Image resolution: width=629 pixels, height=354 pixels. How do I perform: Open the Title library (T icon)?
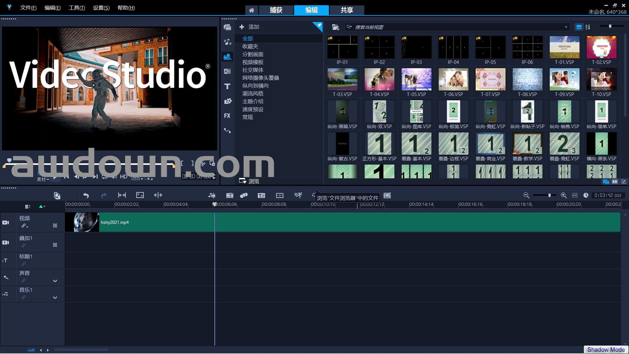pyautogui.click(x=227, y=86)
